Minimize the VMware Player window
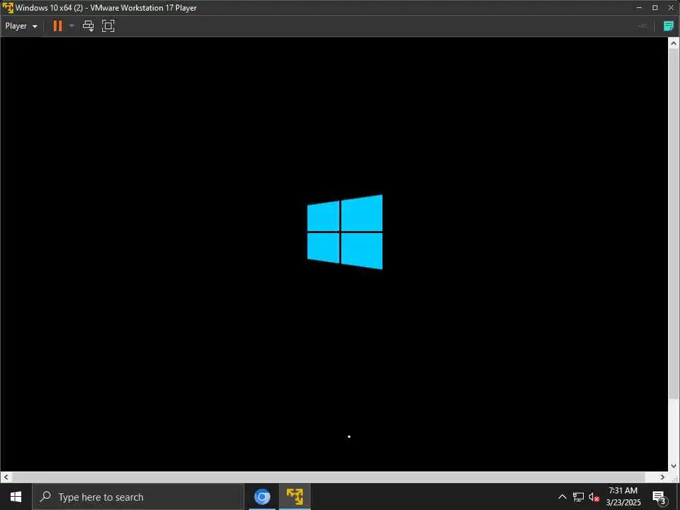680x510 pixels. 639,8
